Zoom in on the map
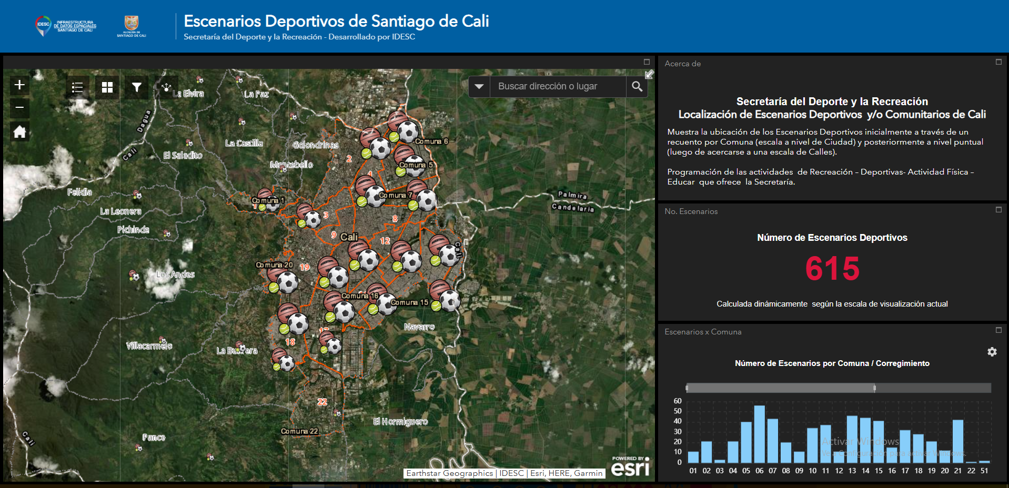The image size is (1009, 488). [x=19, y=85]
